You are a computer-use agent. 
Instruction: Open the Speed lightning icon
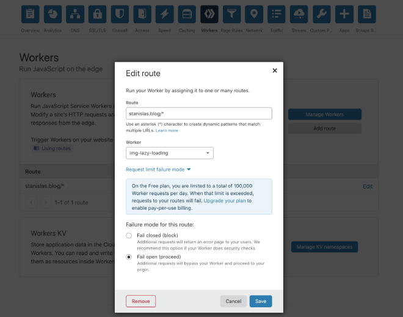[164, 14]
